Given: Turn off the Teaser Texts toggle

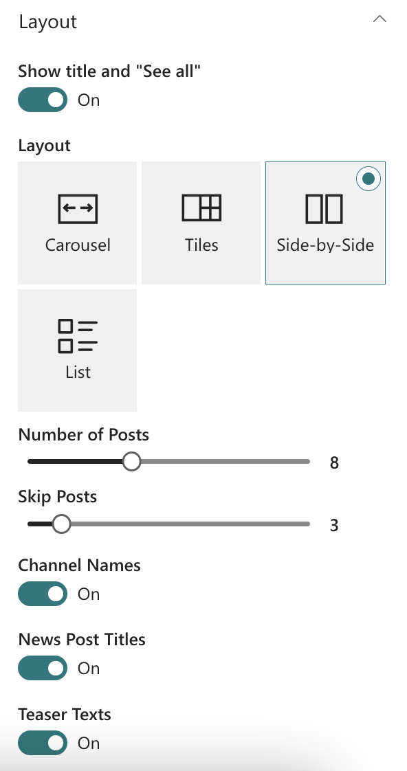Looking at the screenshot, I should click(x=43, y=742).
